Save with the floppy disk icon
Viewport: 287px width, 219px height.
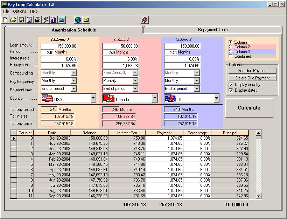coord(21,20)
